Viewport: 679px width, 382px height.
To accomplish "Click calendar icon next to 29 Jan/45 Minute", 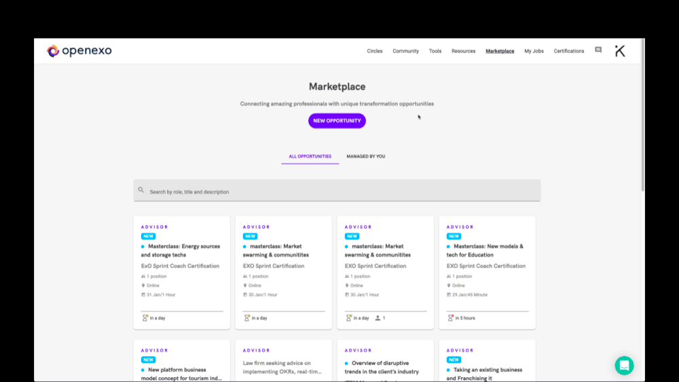I will coord(449,294).
